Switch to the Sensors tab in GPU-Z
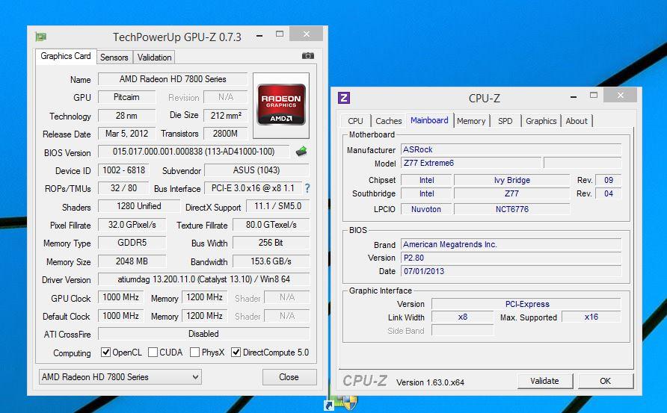Viewport: 667px width, 413px height. click(114, 58)
